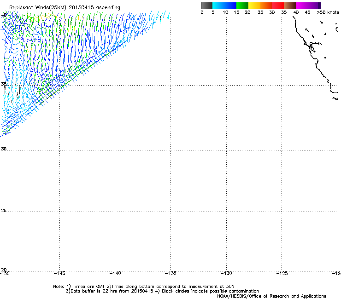The width and height of the screenshot is (341, 299).
Task: Click the latitude label '25'
Action: click(x=4, y=211)
